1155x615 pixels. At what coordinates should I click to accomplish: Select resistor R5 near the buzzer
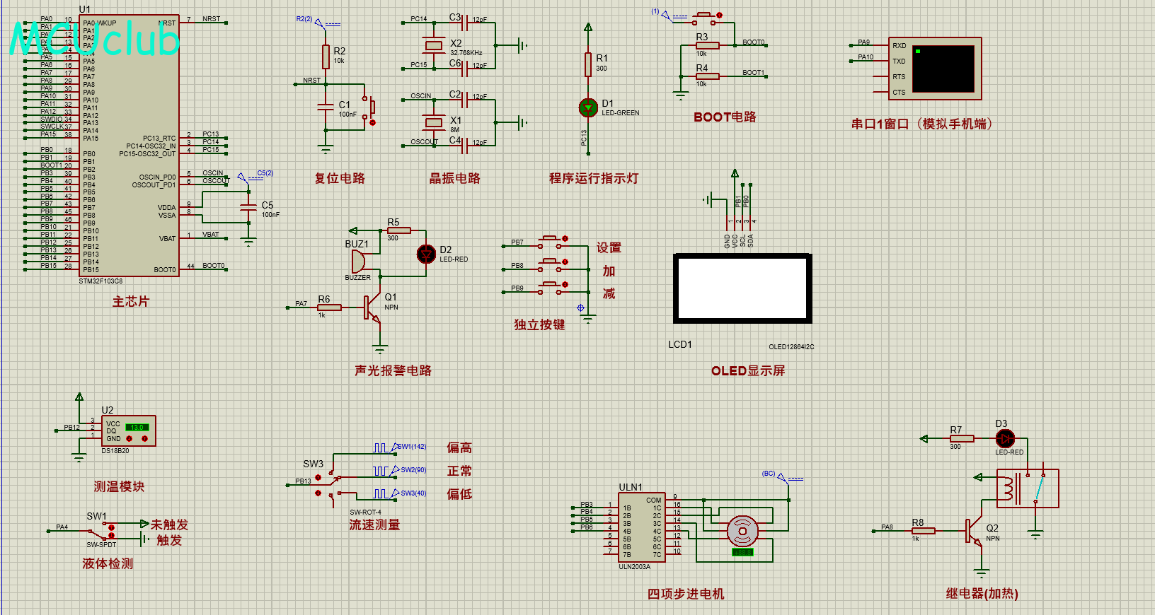click(x=399, y=230)
